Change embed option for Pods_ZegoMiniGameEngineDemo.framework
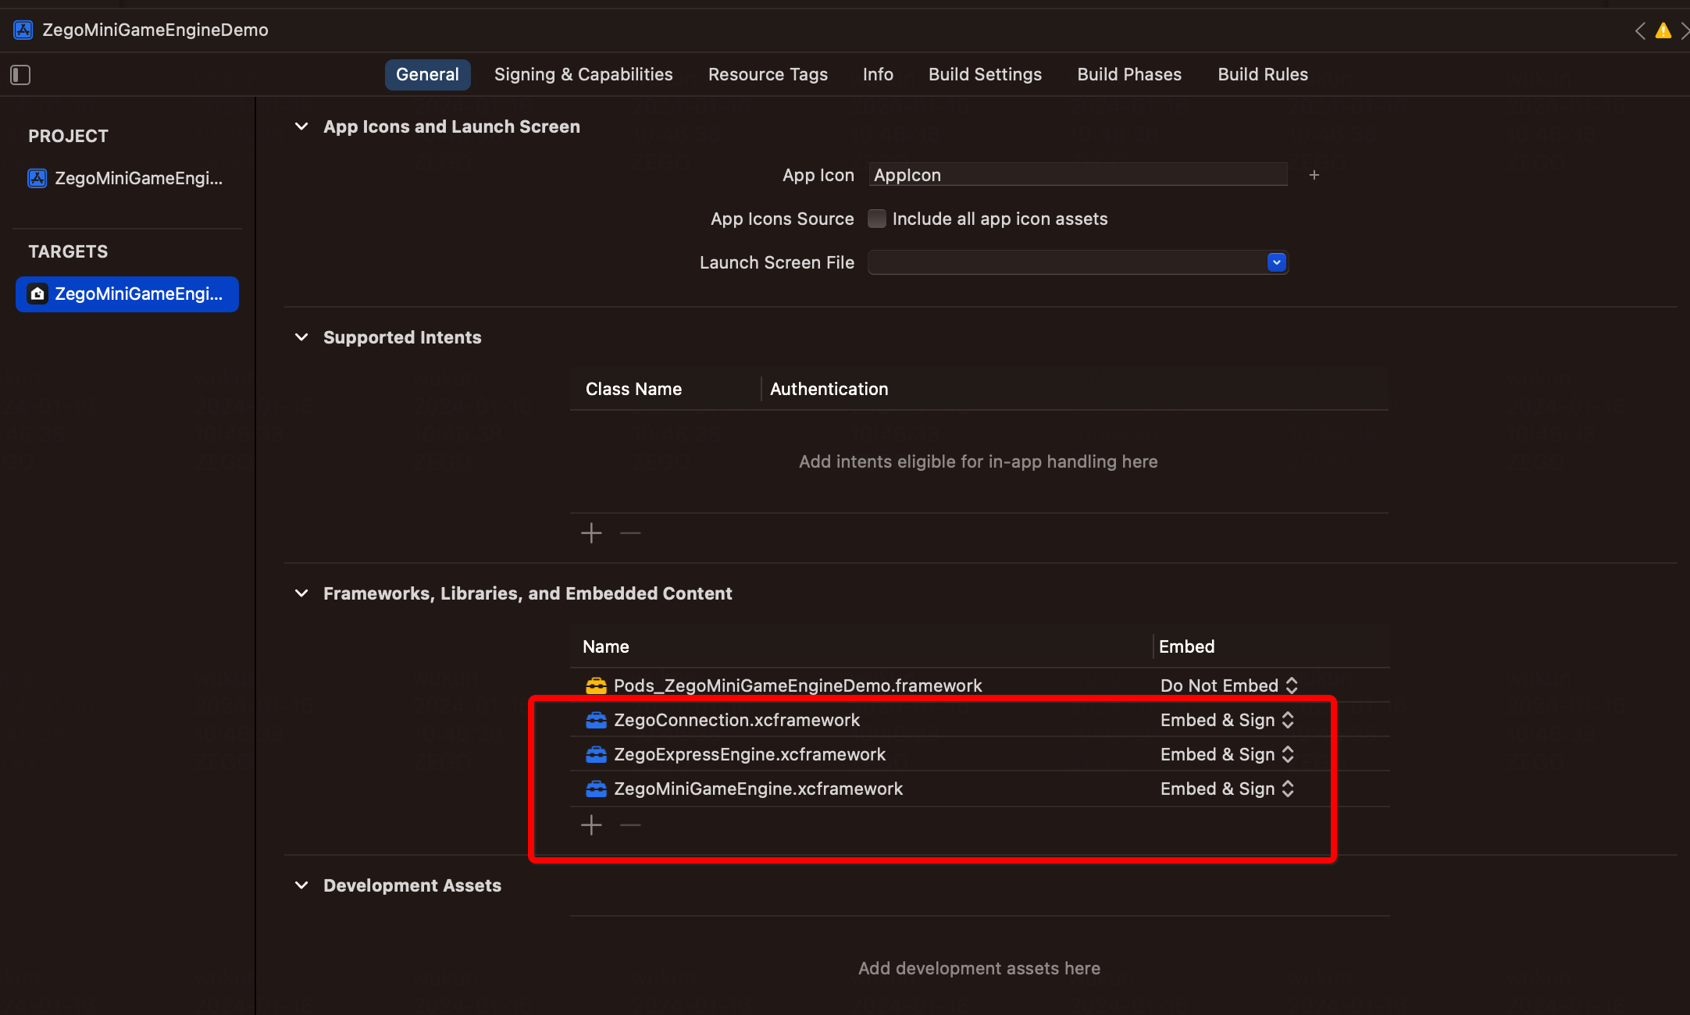1690x1015 pixels. coord(1228,686)
